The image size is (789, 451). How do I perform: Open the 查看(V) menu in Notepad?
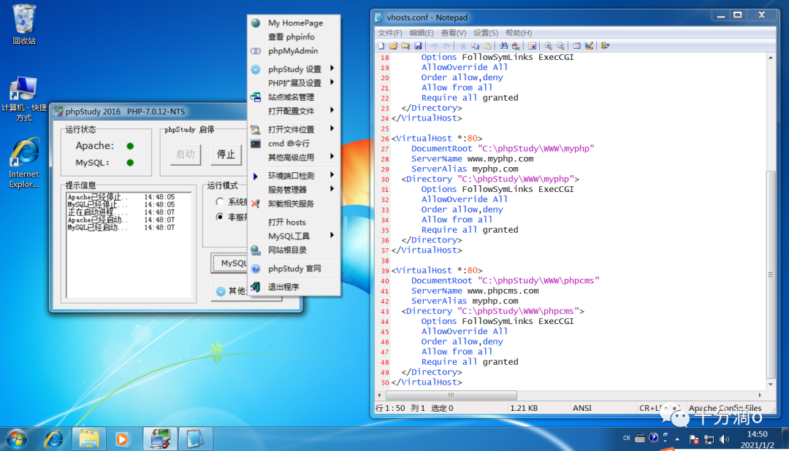[x=454, y=33]
